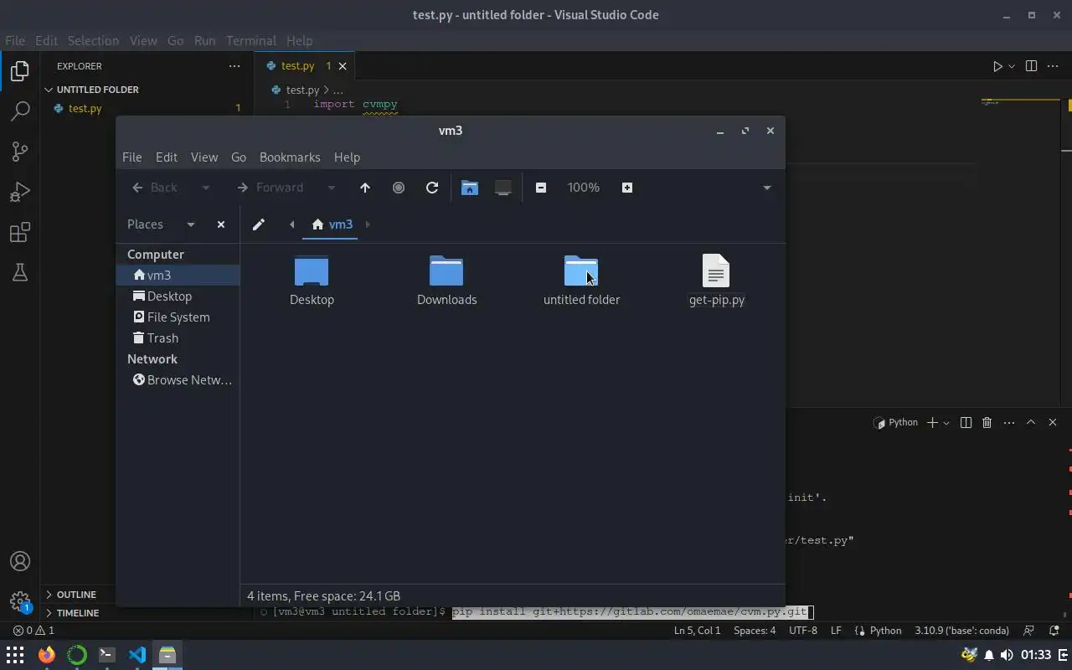Click vm3 path bar button
Viewport: 1072px width, 670px height.
coord(332,224)
